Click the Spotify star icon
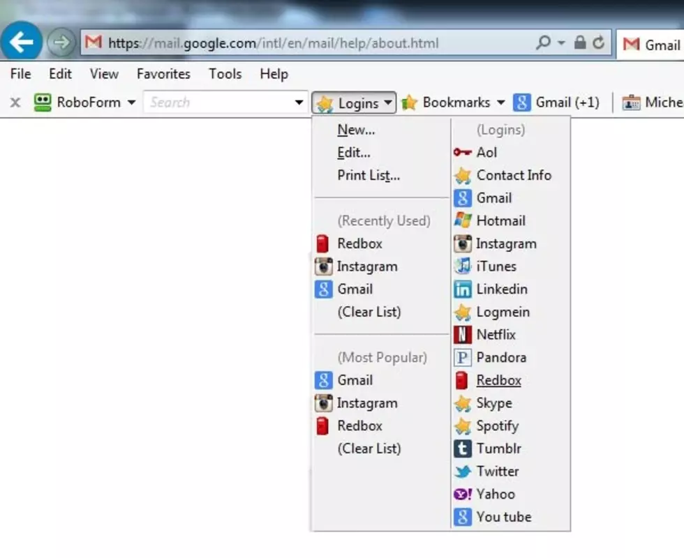 coord(462,426)
